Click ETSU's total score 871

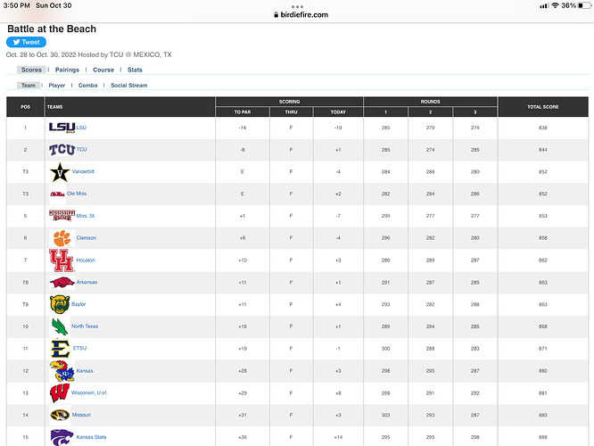543,348
